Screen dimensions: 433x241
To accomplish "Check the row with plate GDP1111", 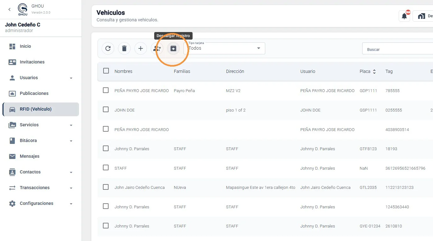I will click(x=106, y=90).
